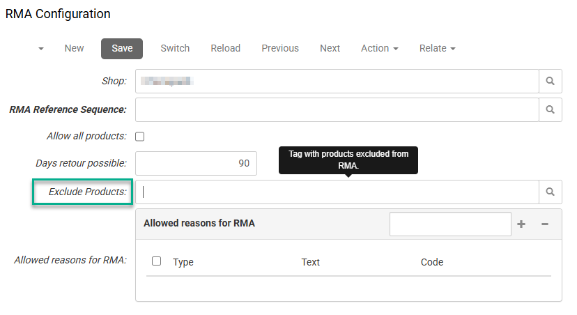The height and width of the screenshot is (315, 577).
Task: Sort by the Type column header
Action: (x=183, y=262)
